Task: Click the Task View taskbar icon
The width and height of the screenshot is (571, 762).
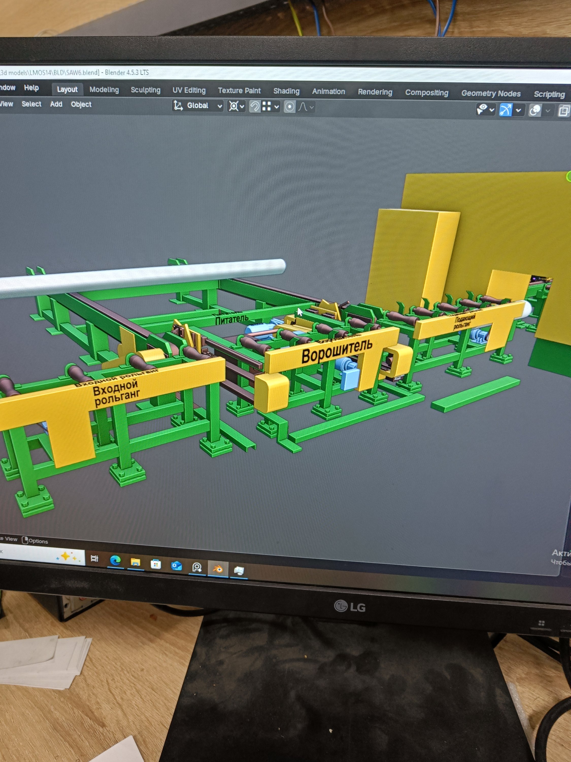Action: pyautogui.click(x=94, y=558)
